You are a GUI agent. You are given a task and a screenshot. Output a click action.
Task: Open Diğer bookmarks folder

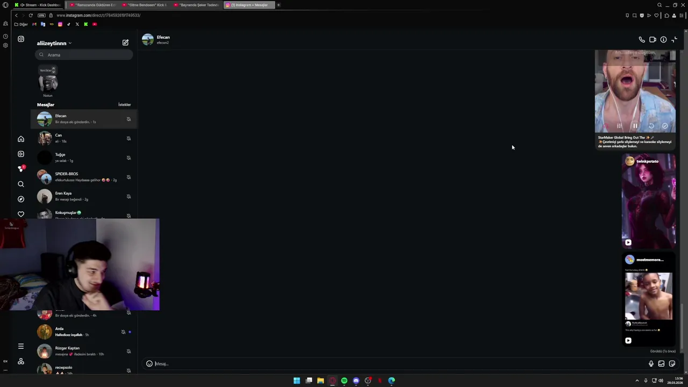pyautogui.click(x=21, y=24)
